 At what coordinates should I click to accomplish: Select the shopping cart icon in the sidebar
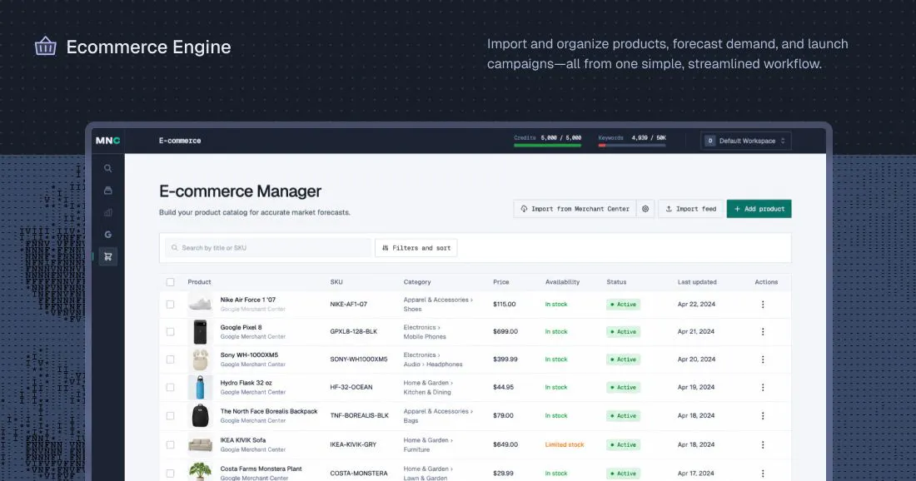tap(108, 257)
